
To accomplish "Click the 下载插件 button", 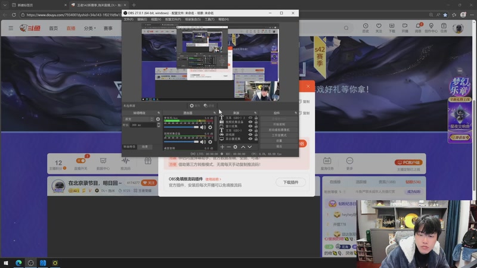I will (290, 182).
